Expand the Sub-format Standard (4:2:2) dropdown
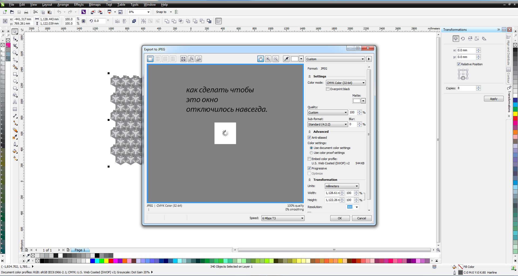Viewport: 518px width, 276px height. click(328, 124)
